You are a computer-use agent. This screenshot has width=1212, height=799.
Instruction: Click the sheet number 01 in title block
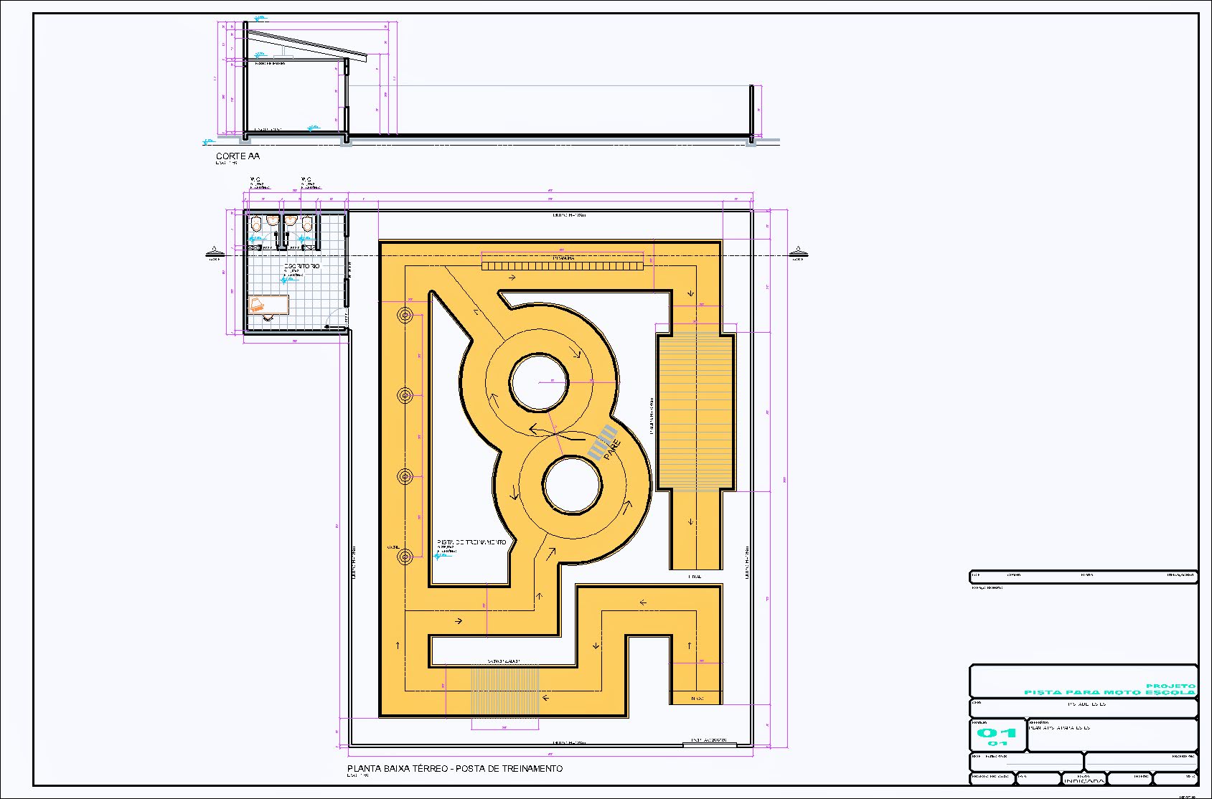click(x=997, y=732)
